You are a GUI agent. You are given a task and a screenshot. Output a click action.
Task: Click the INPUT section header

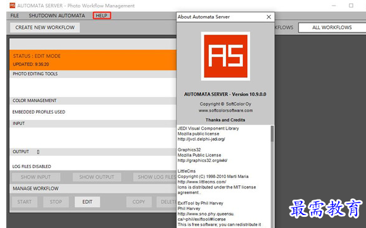93,124
